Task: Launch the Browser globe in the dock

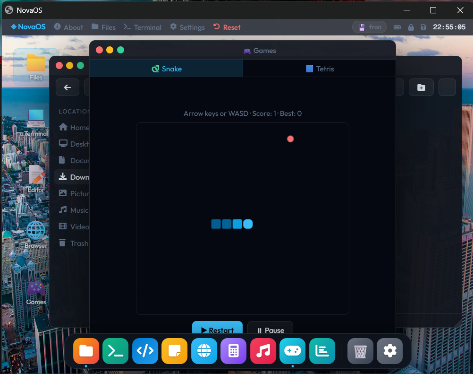Action: coord(204,351)
